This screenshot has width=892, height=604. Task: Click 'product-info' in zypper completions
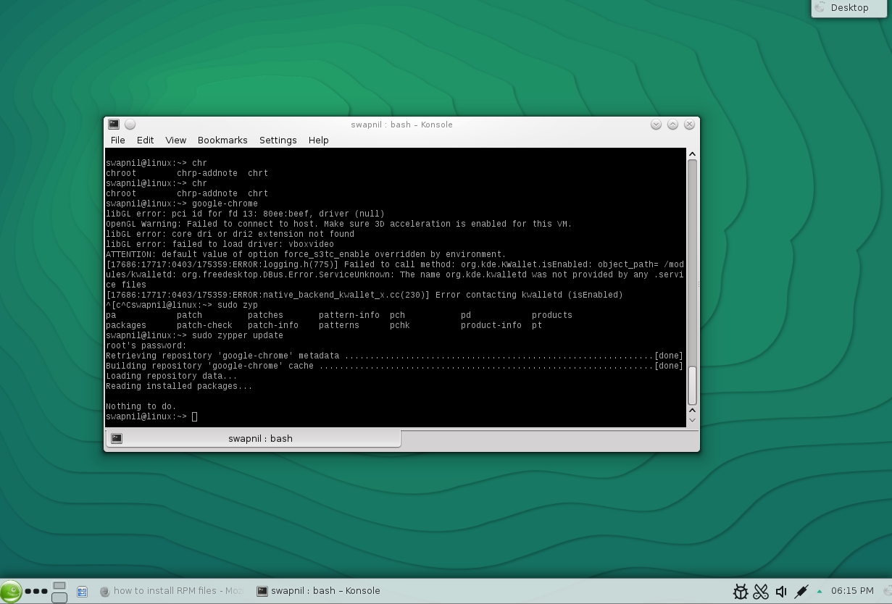[x=491, y=325]
